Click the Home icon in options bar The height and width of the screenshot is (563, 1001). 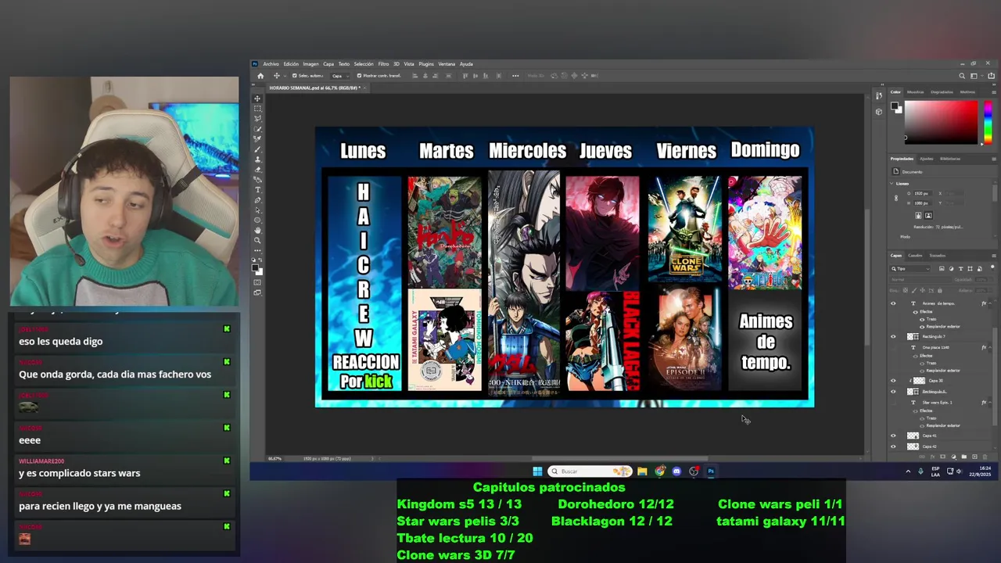[260, 76]
